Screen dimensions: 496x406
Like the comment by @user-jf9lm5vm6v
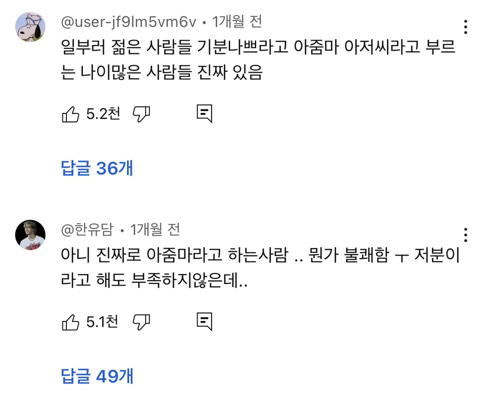pos(71,115)
